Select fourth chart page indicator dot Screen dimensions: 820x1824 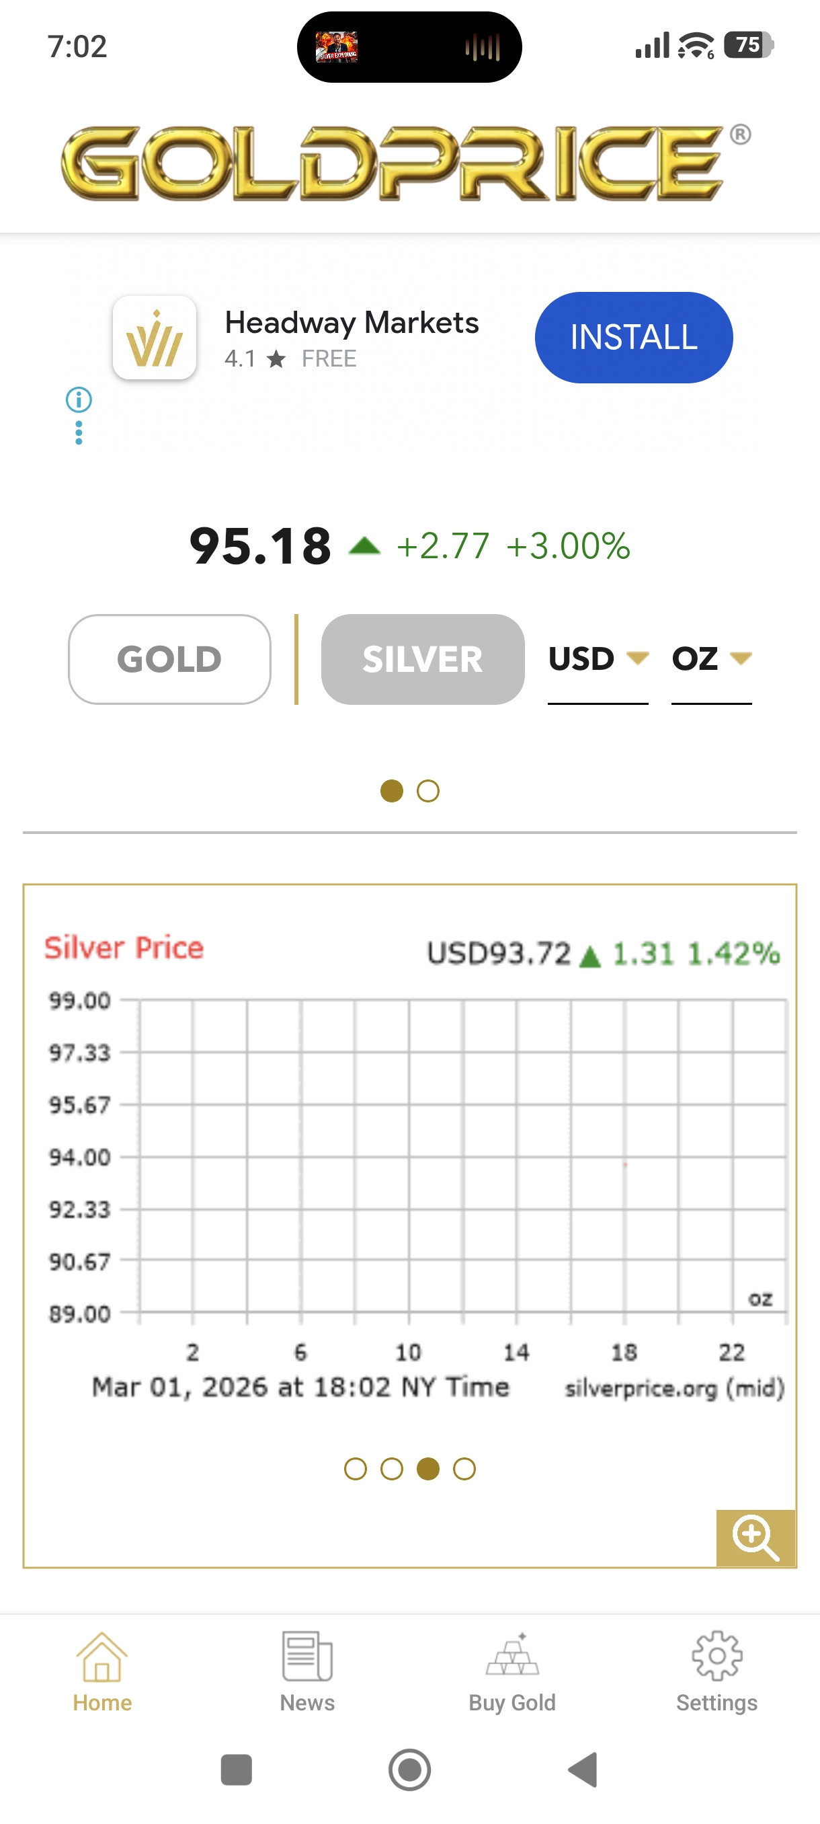pos(464,1470)
